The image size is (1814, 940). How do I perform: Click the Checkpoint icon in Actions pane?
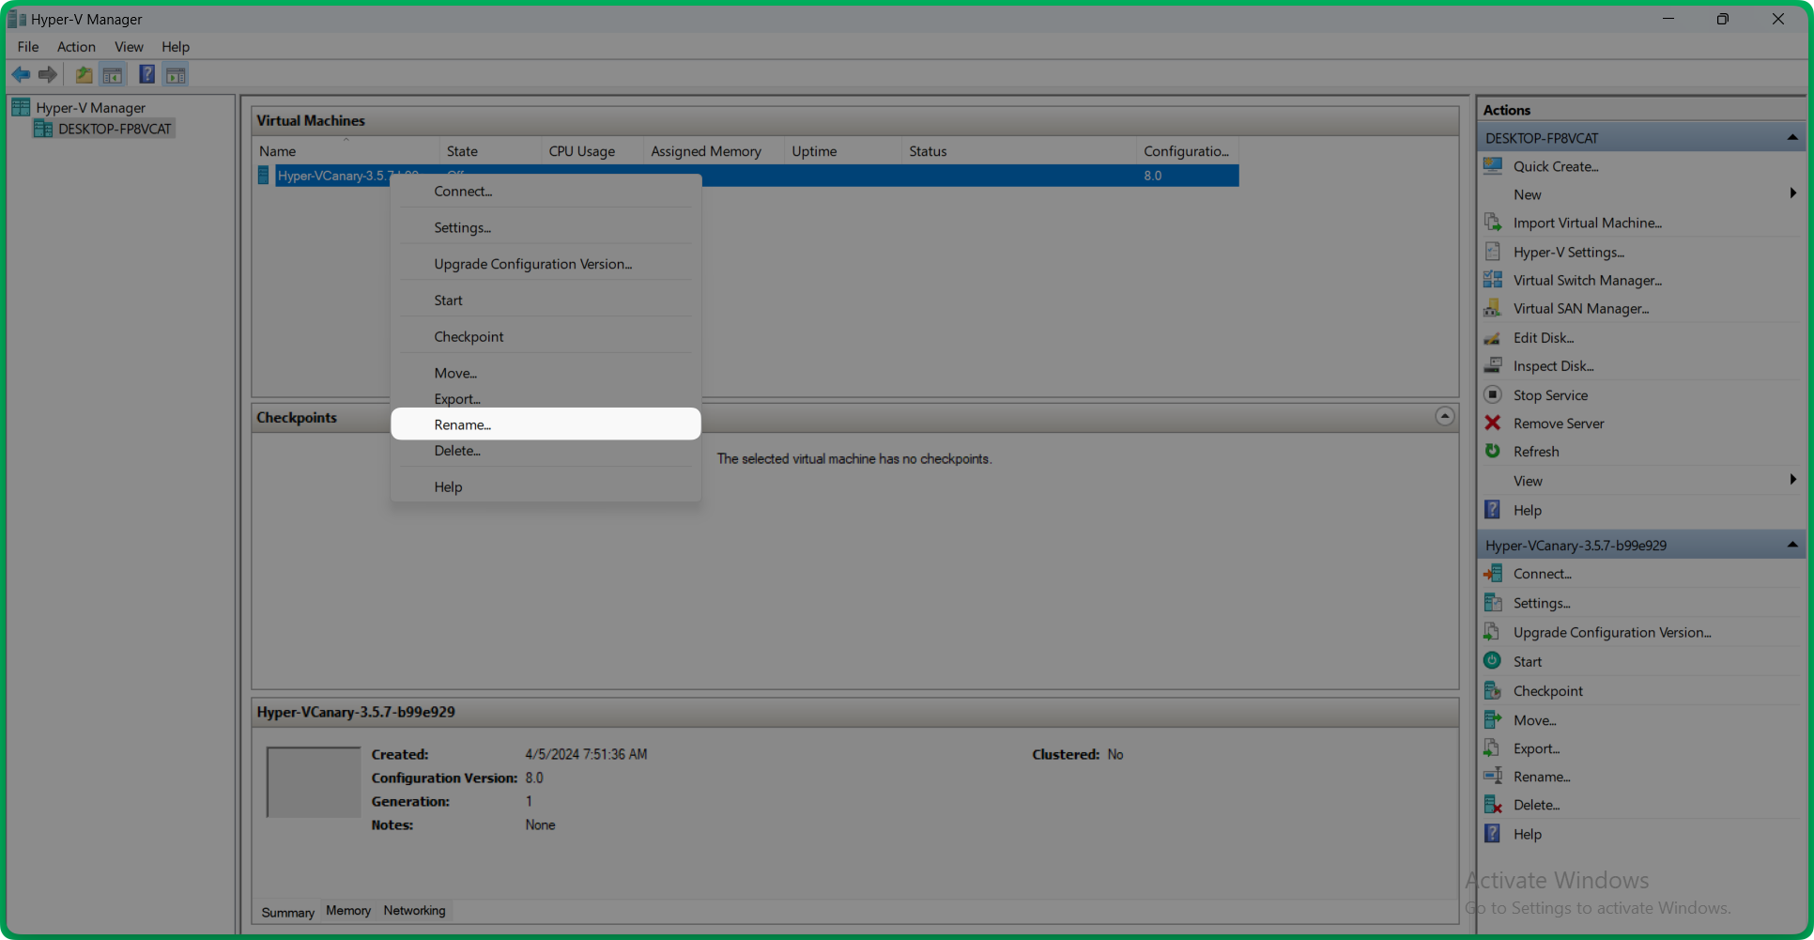click(x=1493, y=690)
